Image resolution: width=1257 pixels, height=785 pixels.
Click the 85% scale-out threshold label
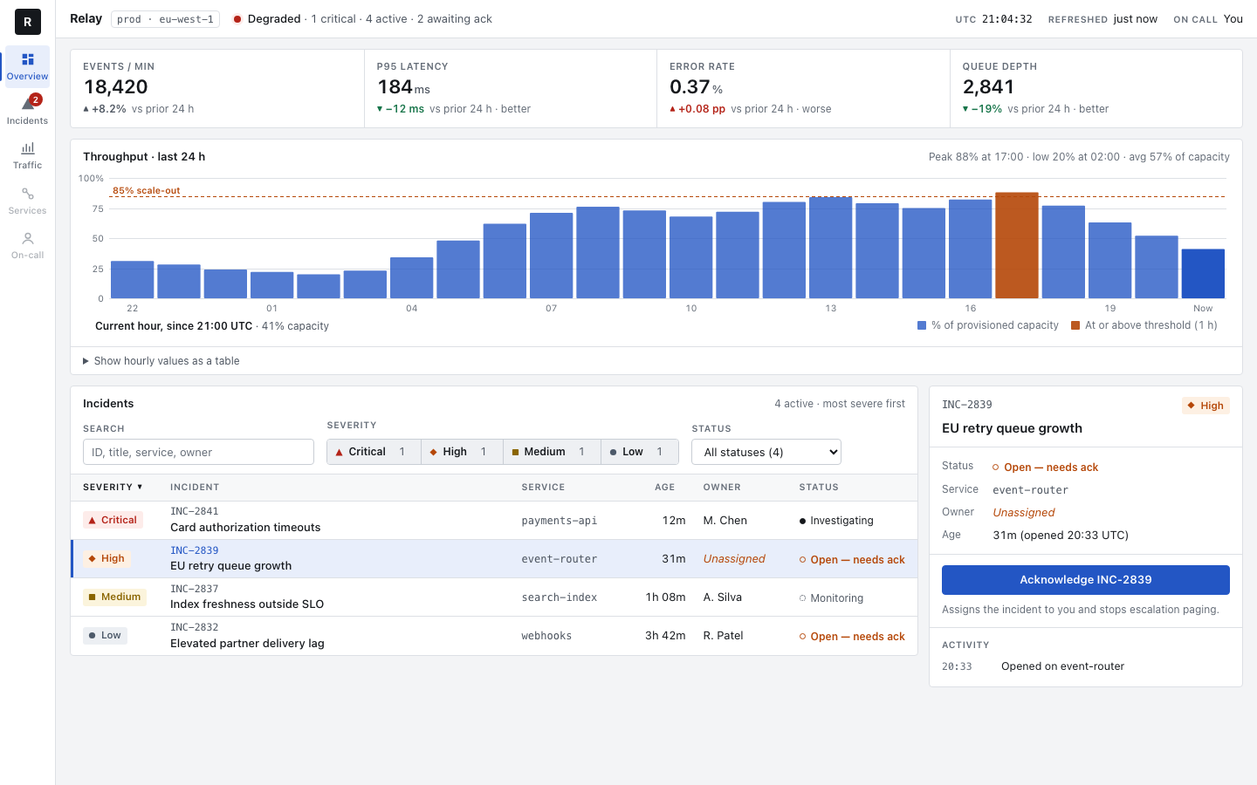[147, 191]
